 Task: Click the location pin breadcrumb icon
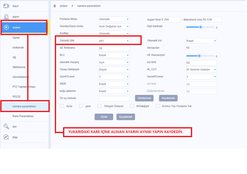click(x=55, y=6)
